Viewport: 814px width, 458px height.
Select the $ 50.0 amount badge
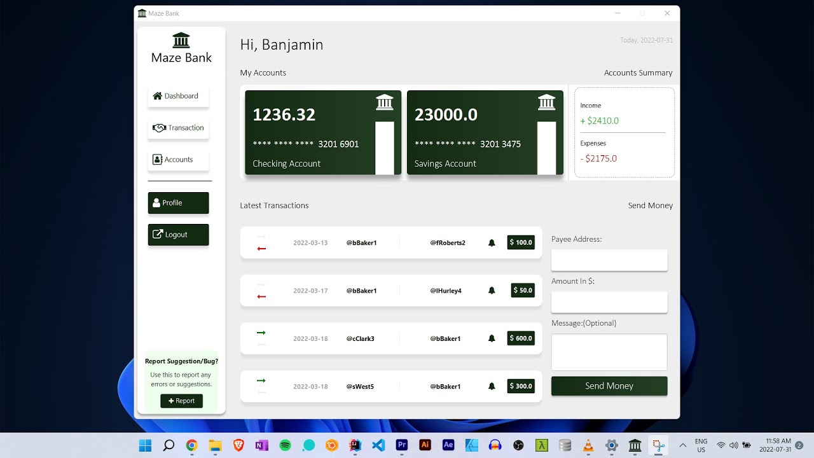click(523, 290)
